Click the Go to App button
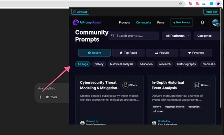Viewport: 224px width, 135px height. 80,12
